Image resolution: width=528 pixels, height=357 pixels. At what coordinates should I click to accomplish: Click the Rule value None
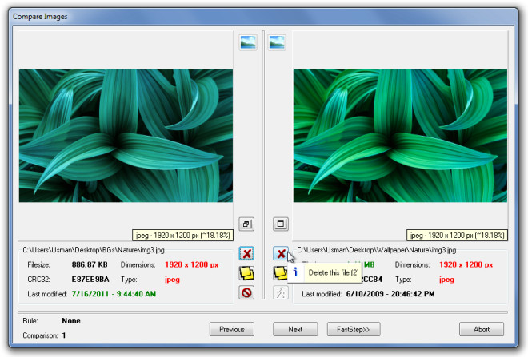coord(71,321)
